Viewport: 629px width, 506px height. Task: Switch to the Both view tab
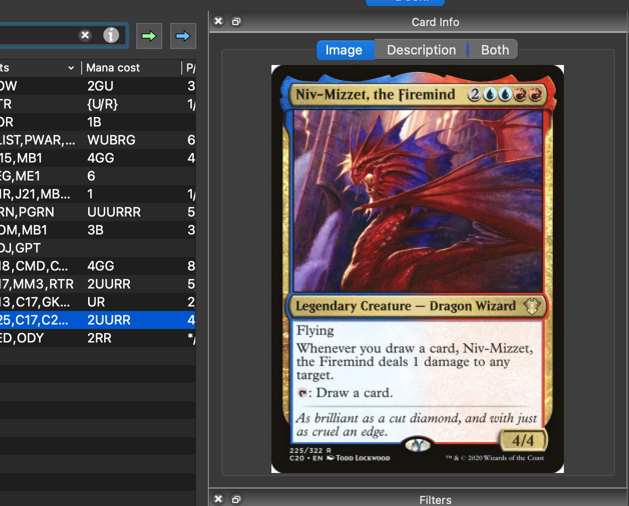pyautogui.click(x=494, y=49)
